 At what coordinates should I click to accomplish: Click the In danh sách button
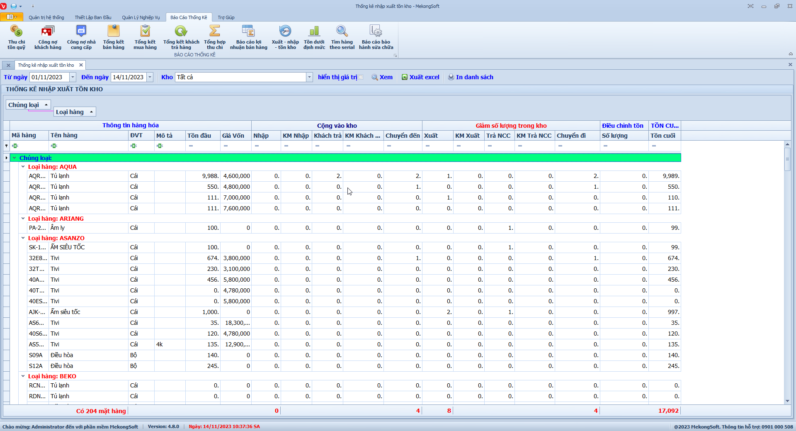point(471,77)
